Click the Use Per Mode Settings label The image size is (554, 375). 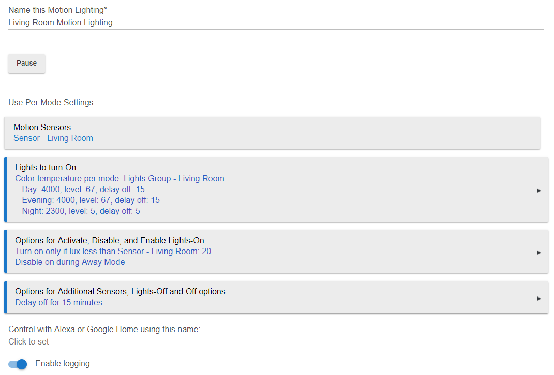point(51,103)
